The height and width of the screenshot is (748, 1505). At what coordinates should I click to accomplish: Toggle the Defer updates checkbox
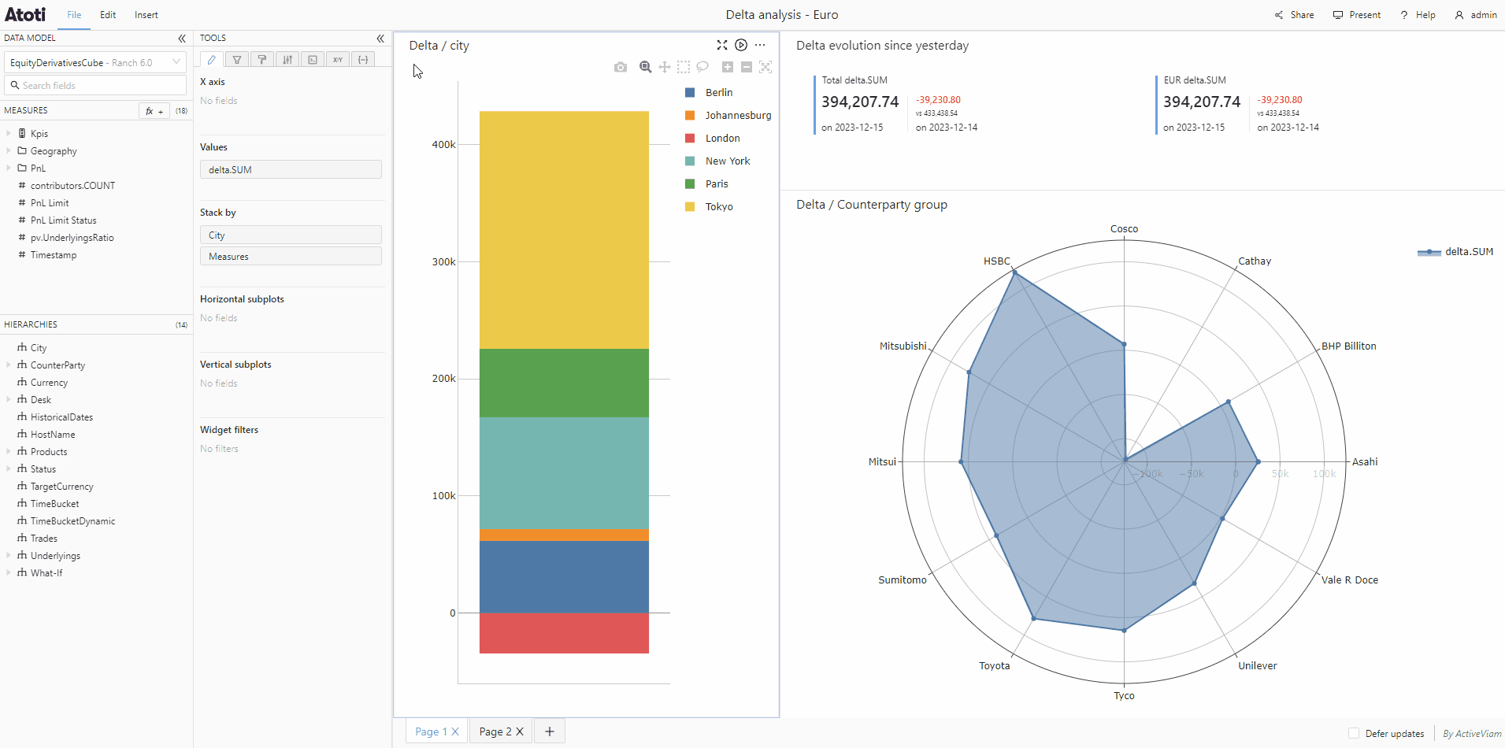pos(1354,733)
